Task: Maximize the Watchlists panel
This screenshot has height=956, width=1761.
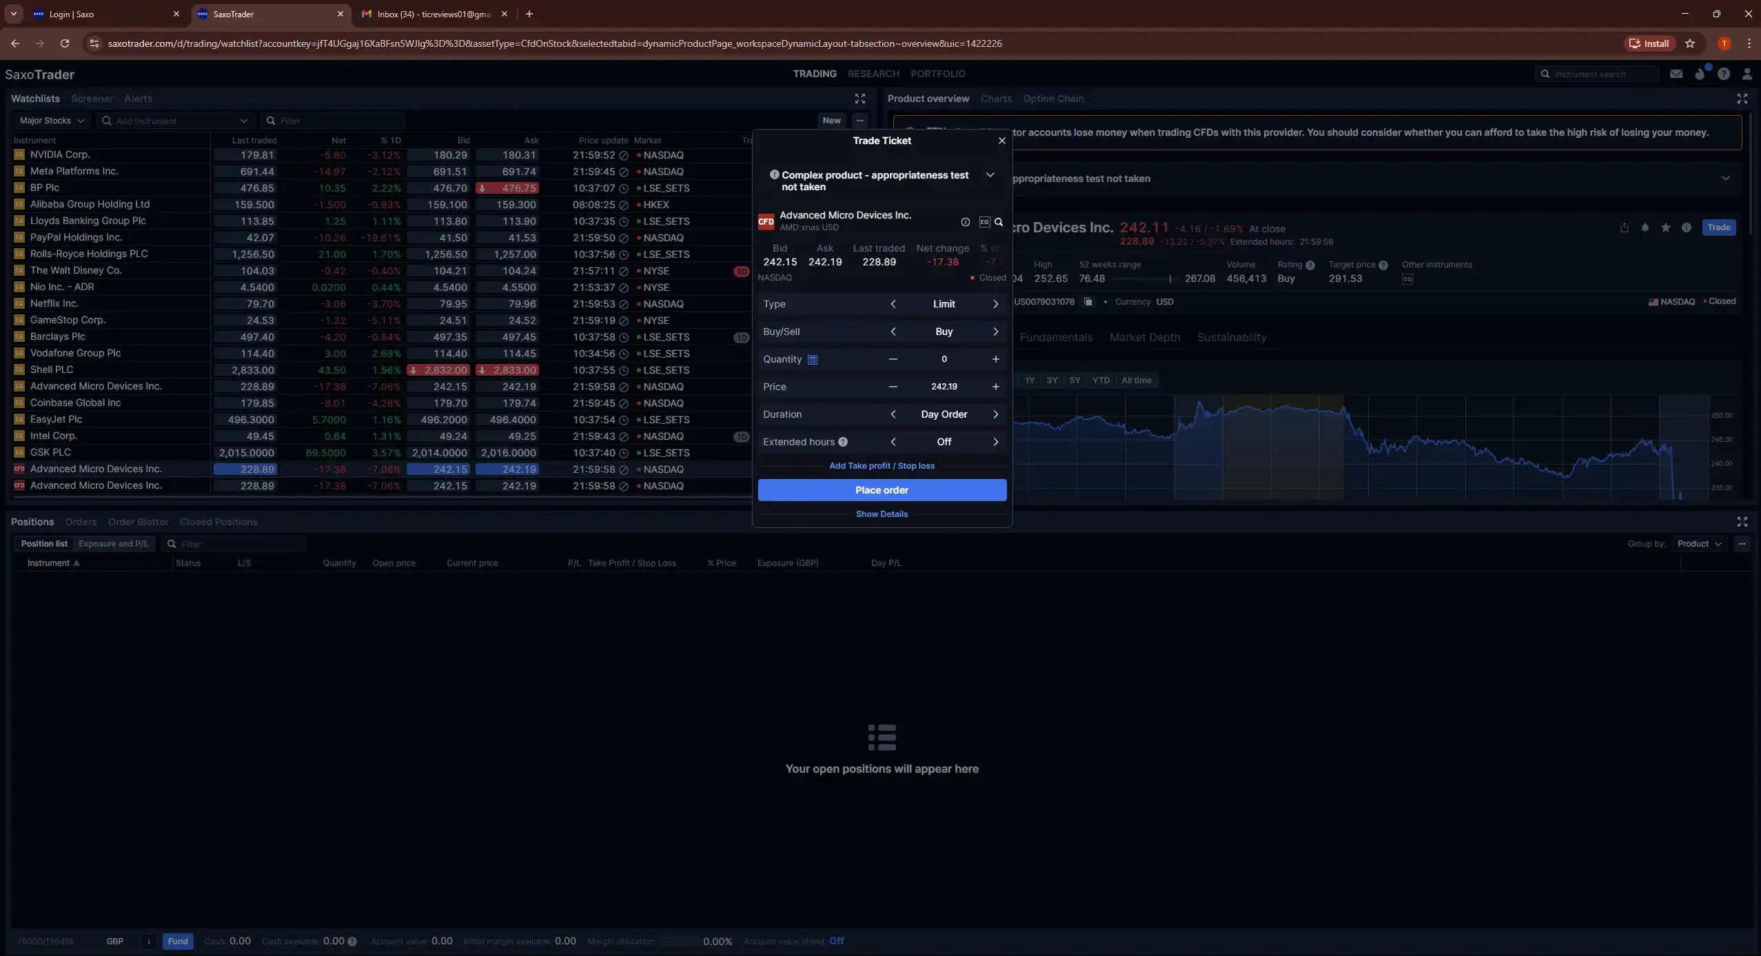Action: 859,99
